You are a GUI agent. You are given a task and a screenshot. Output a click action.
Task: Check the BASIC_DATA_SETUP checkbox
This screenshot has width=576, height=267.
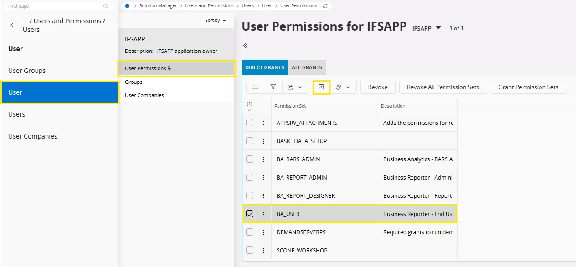pos(250,141)
